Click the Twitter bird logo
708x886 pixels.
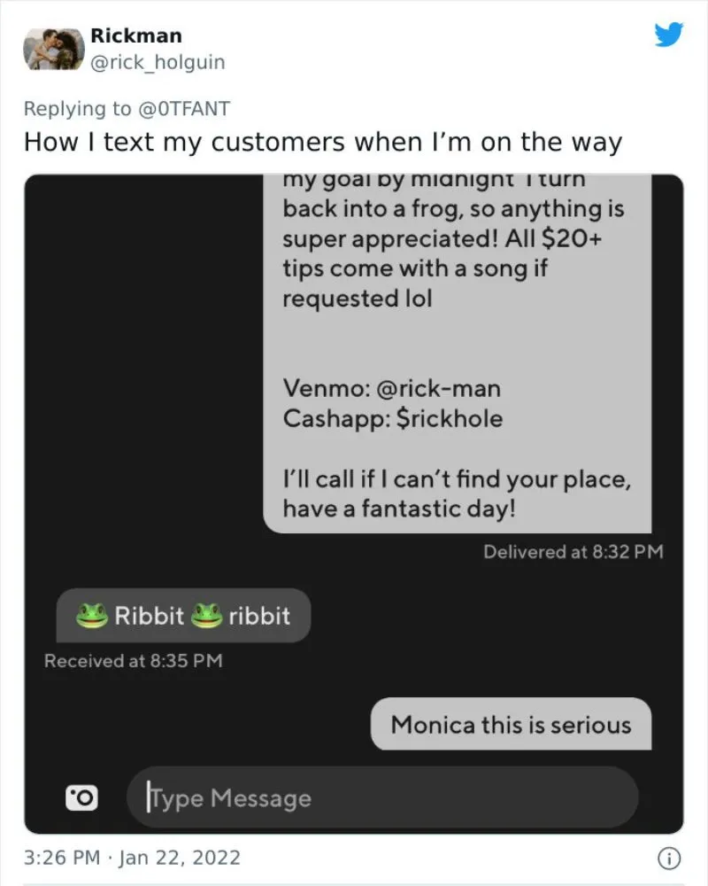click(x=669, y=35)
